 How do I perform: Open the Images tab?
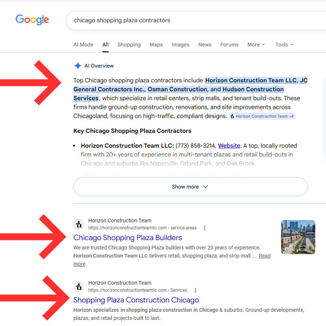pyautogui.click(x=181, y=44)
